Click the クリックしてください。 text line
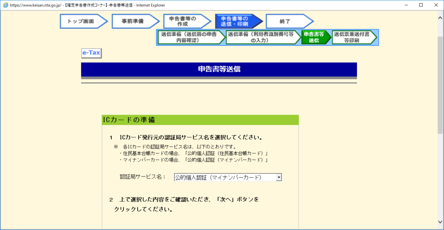 [x=143, y=209]
